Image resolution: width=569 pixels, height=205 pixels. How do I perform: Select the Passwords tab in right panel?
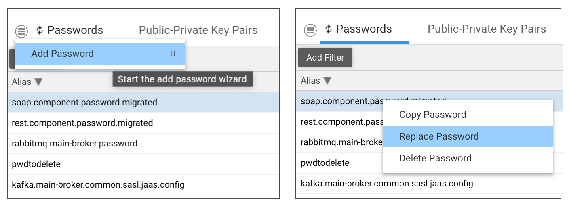[364, 29]
